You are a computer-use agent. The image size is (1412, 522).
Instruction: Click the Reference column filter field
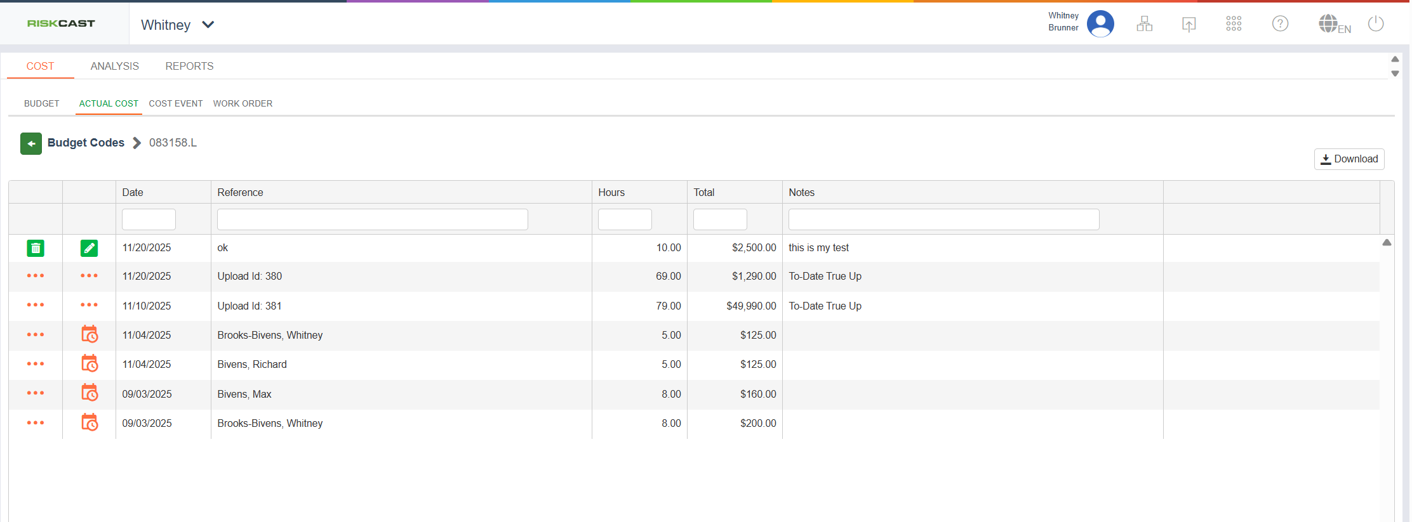[x=372, y=219]
